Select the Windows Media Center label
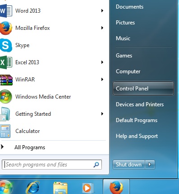Screen dimensions: 179x194 click(43, 97)
